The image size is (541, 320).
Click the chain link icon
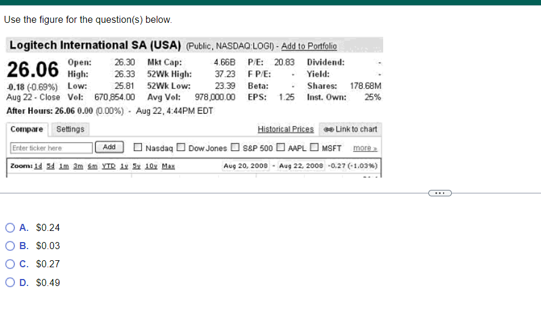(x=329, y=130)
